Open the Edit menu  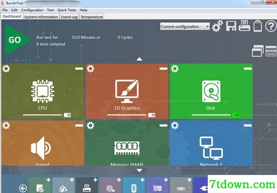(x=14, y=10)
